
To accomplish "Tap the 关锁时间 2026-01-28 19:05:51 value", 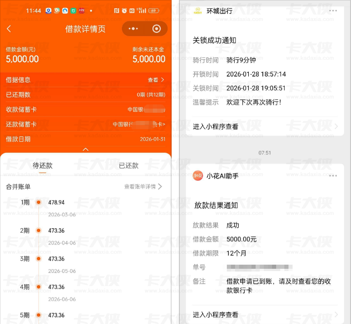I will click(256, 88).
